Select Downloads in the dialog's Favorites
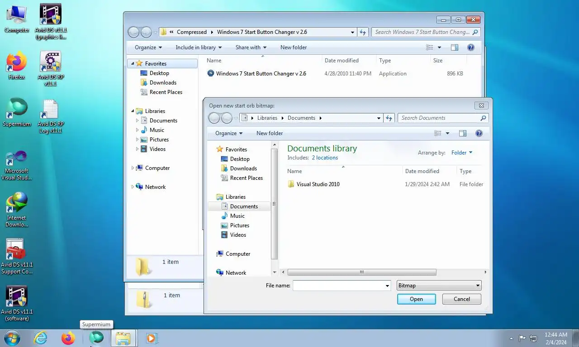This screenshot has height=347, width=579. pos(243,169)
